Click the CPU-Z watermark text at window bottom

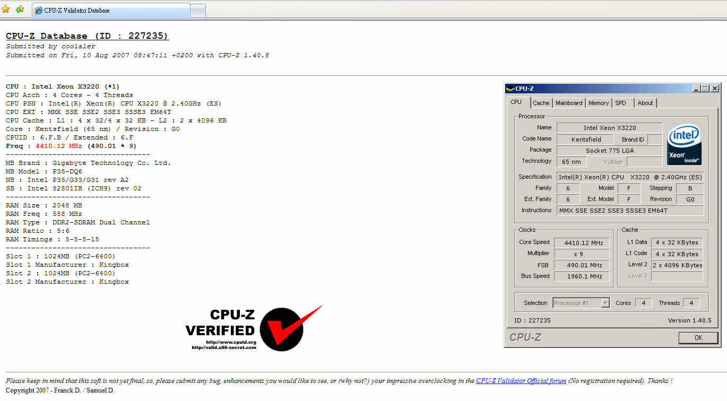point(525,337)
